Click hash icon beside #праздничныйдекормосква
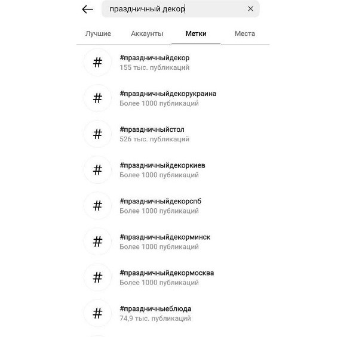This screenshot has height=337, width=356. click(x=97, y=277)
